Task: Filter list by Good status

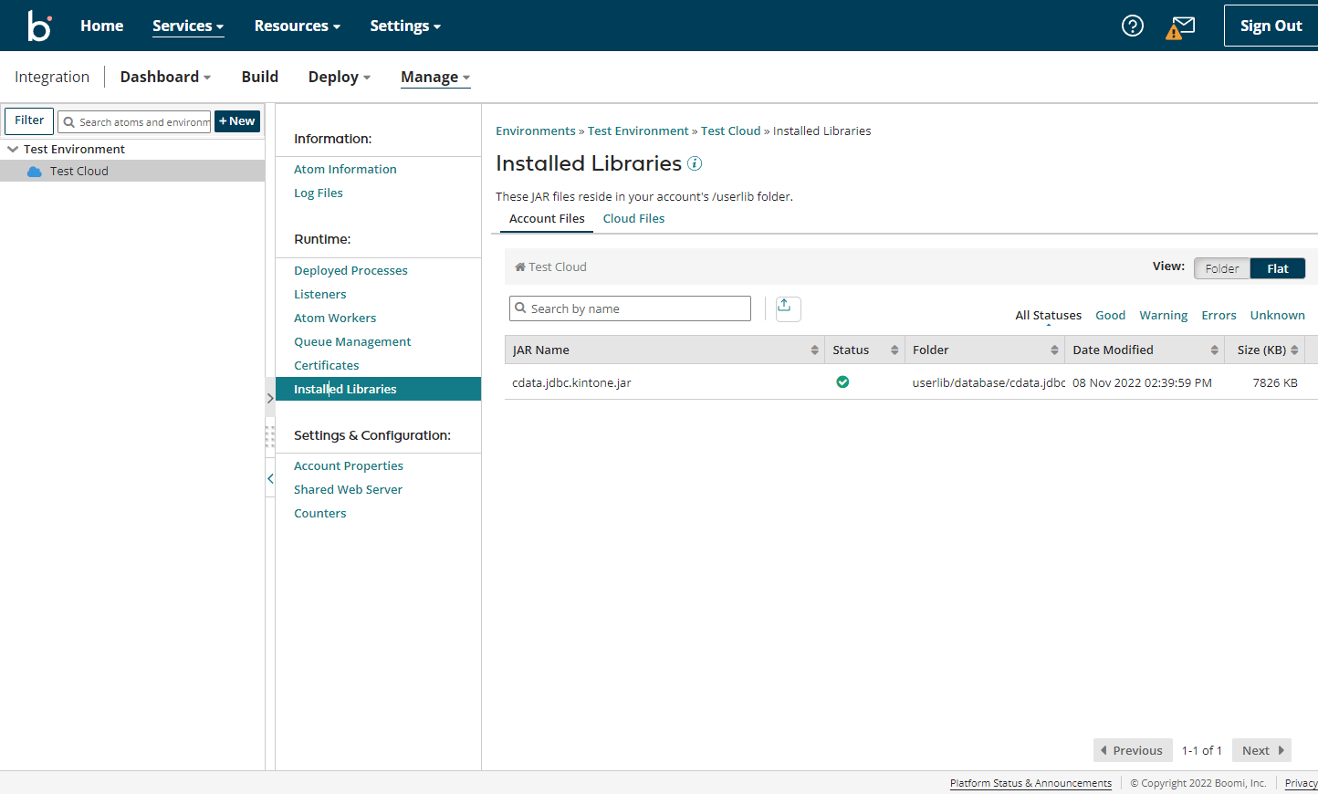Action: tap(1111, 316)
